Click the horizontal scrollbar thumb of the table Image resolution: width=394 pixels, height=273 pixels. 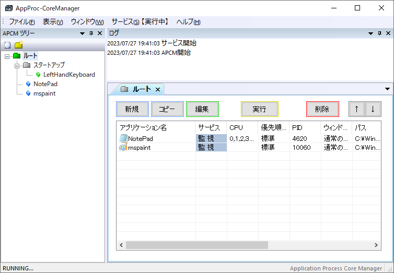(x=197, y=245)
